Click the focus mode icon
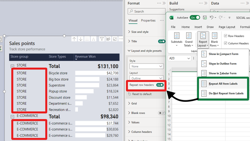The height and width of the screenshot is (141, 250). (x=115, y=39)
